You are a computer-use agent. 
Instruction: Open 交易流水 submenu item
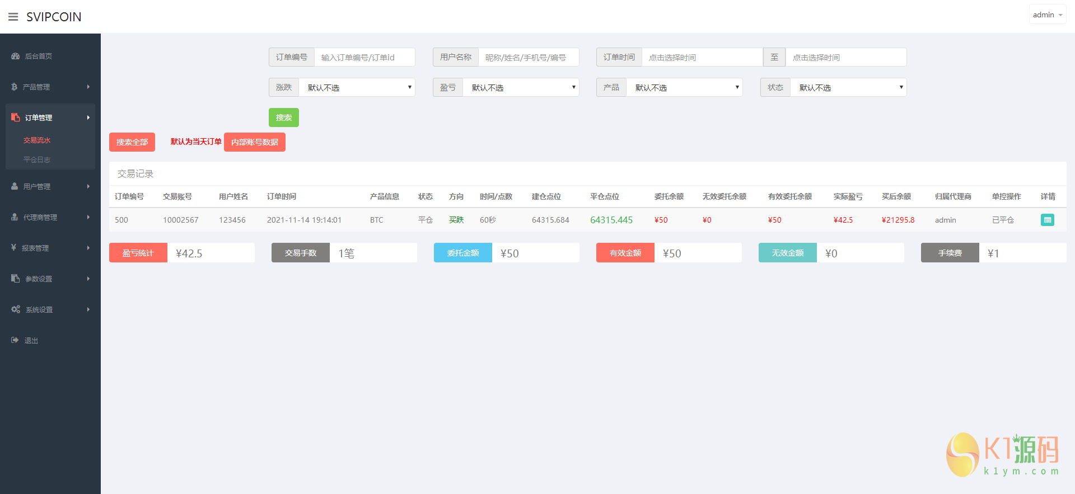point(37,140)
